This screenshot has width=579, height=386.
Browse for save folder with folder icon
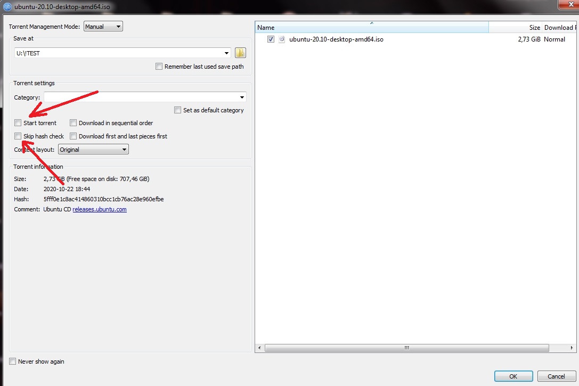pos(240,53)
